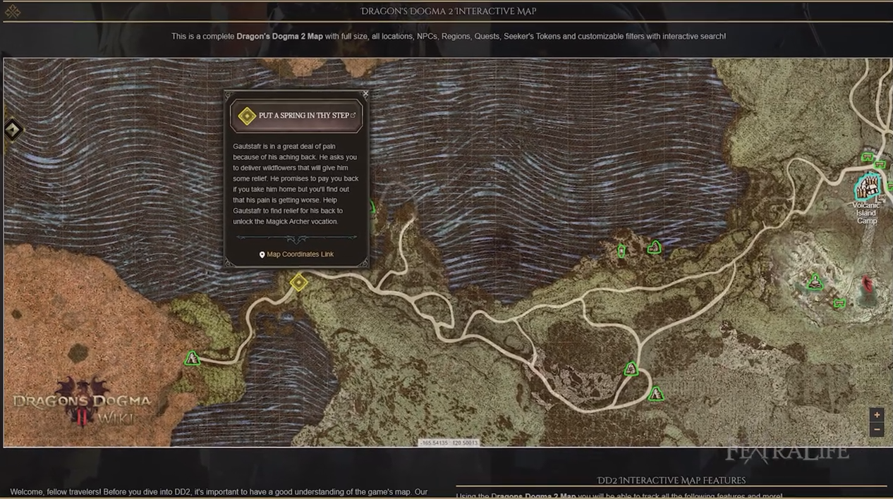
Task: Click the 'Volcanic Island Camp' map label
Action: click(867, 213)
